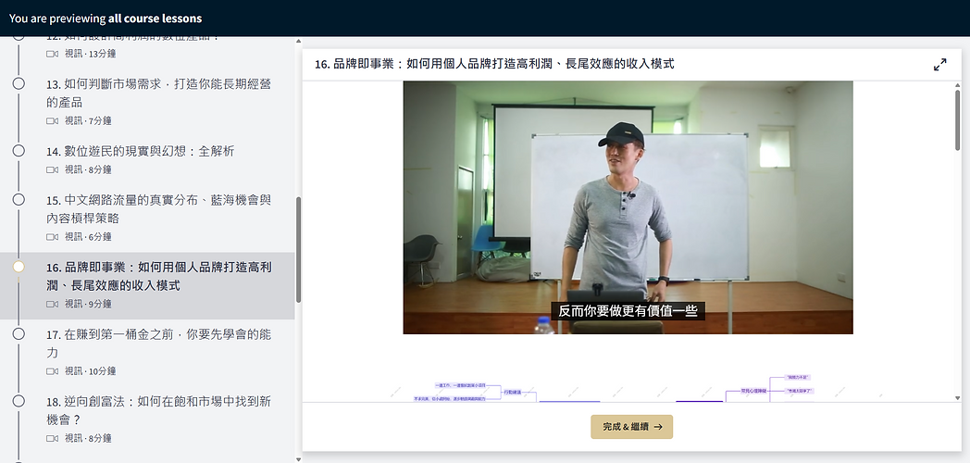Click the 視訊 · 6分鐘 duration text
This screenshot has height=463, width=970.
(x=88, y=237)
